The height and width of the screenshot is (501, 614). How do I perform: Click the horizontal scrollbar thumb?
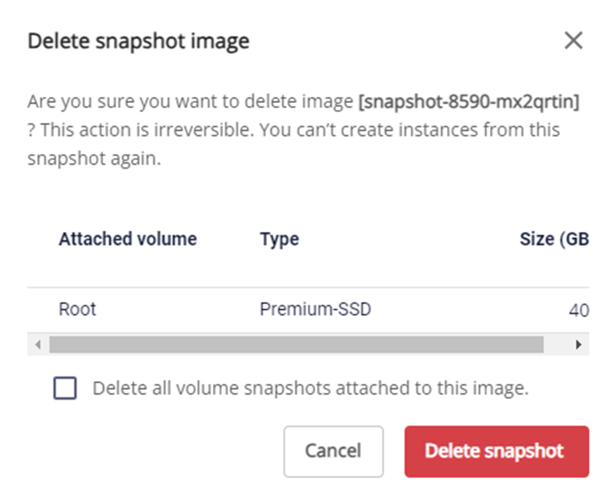295,344
